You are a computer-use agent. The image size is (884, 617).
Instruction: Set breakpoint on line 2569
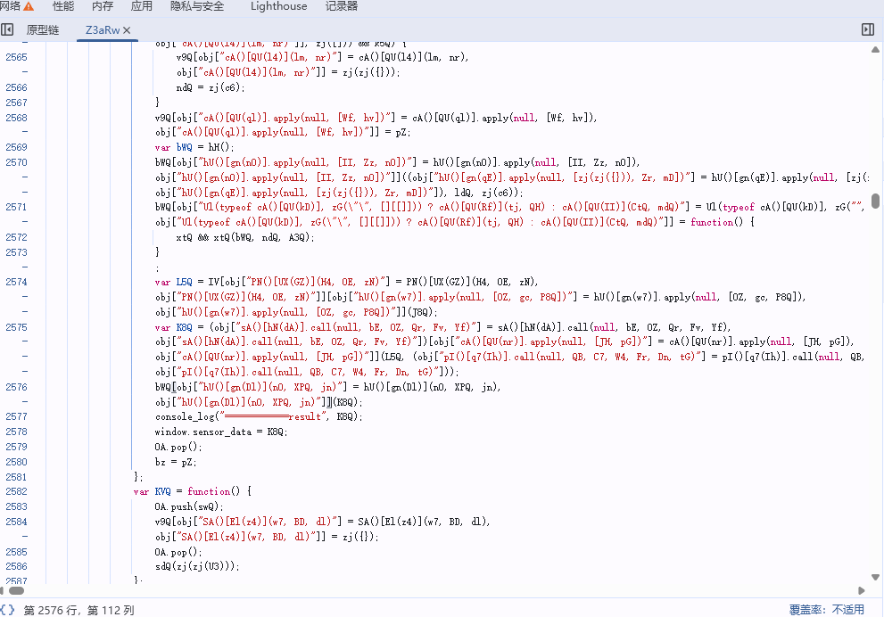16,147
